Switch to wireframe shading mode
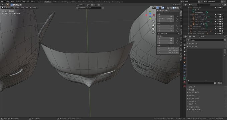Viewport: 227px width, 120px height. point(171,8)
